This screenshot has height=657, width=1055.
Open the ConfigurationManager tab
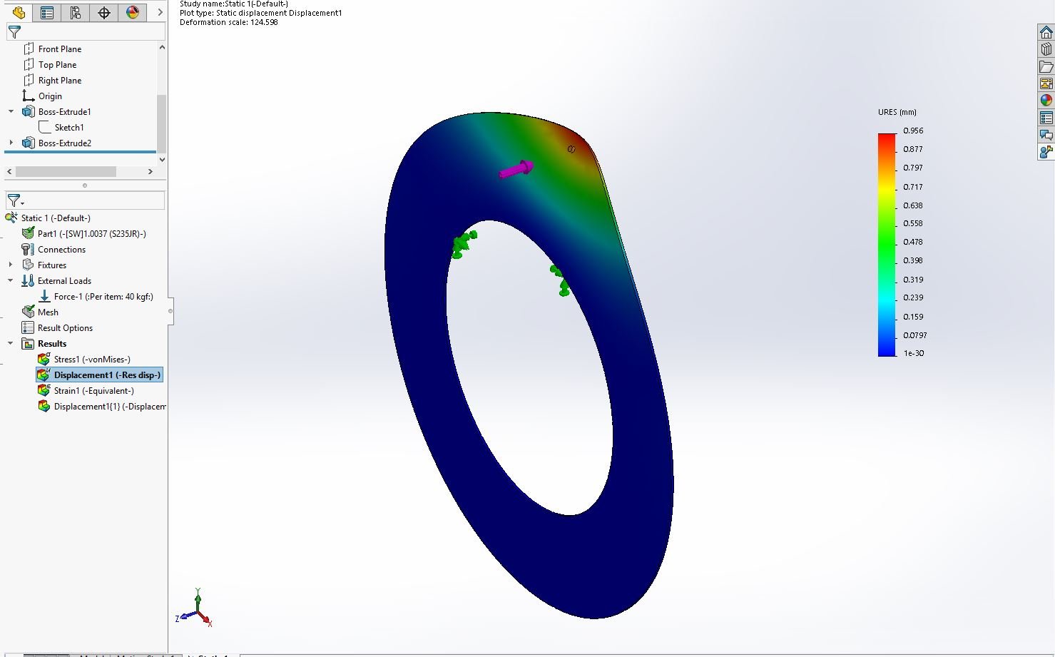75,12
